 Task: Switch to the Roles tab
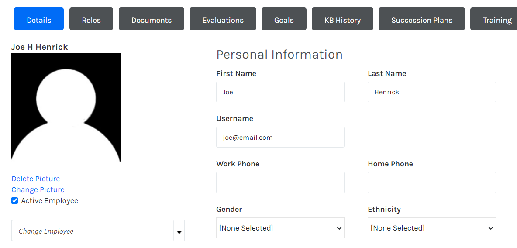[x=91, y=19]
